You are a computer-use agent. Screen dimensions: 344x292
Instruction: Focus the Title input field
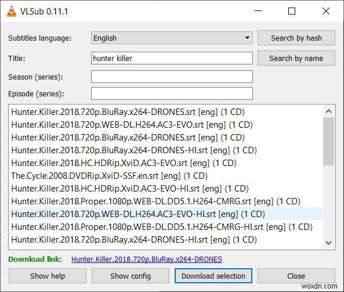(172, 58)
